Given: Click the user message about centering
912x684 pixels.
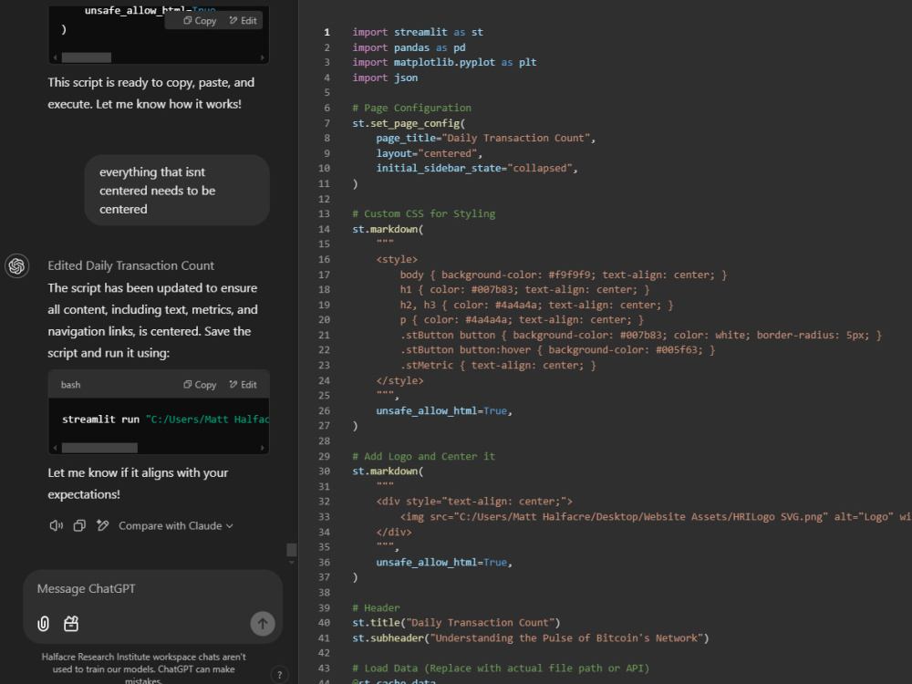Looking at the screenshot, I should click(x=177, y=191).
